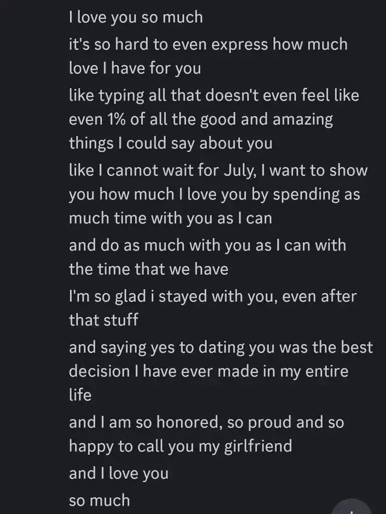386x514 pixels.
Task: Select the line "much time with you as I can"
Action: 171,218
